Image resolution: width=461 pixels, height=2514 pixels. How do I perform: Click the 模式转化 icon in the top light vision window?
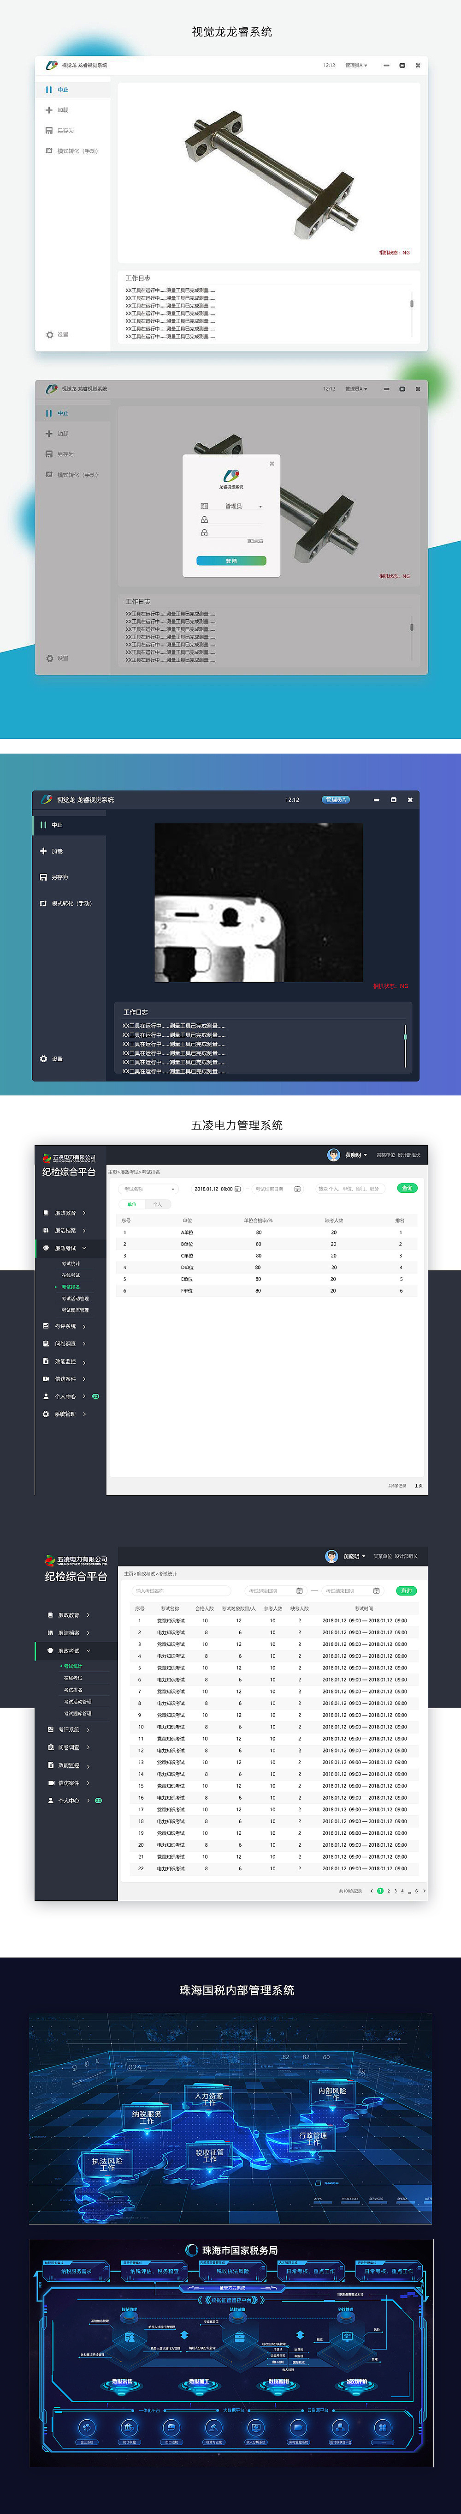pyautogui.click(x=49, y=151)
